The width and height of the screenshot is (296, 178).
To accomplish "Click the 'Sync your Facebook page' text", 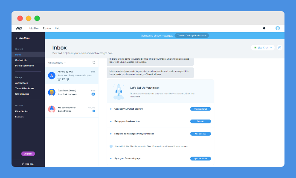I will point(127,158).
